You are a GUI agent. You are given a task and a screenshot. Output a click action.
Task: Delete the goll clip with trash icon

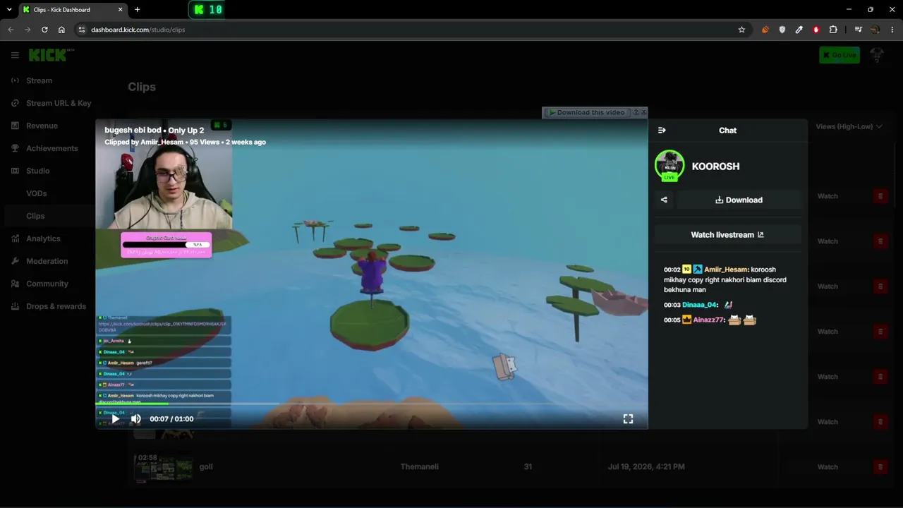click(880, 467)
